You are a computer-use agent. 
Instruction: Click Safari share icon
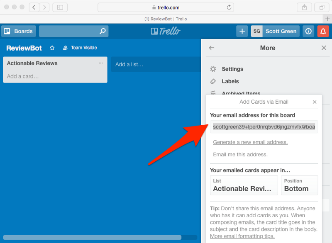pos(304,7)
